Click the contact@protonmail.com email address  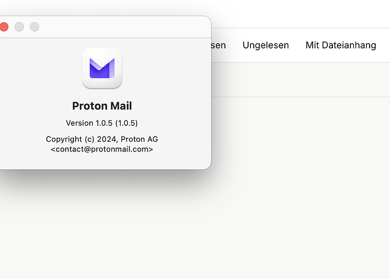pos(102,150)
